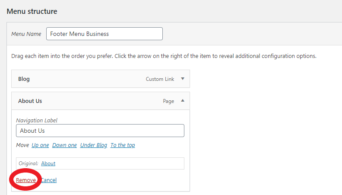Image resolution: width=342 pixels, height=195 pixels.
Task: Click the Menu structure heading
Action: pyautogui.click(x=32, y=11)
